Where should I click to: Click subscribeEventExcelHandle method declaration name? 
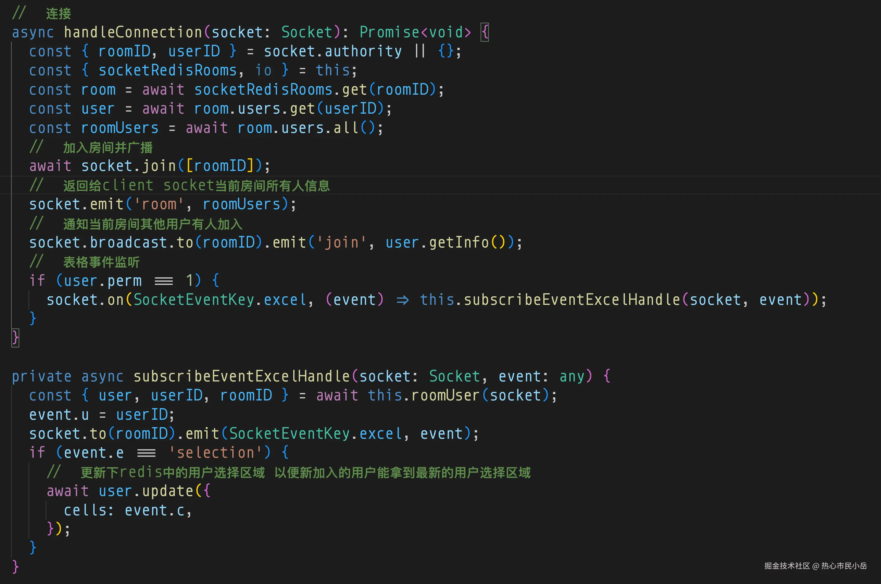(x=242, y=376)
